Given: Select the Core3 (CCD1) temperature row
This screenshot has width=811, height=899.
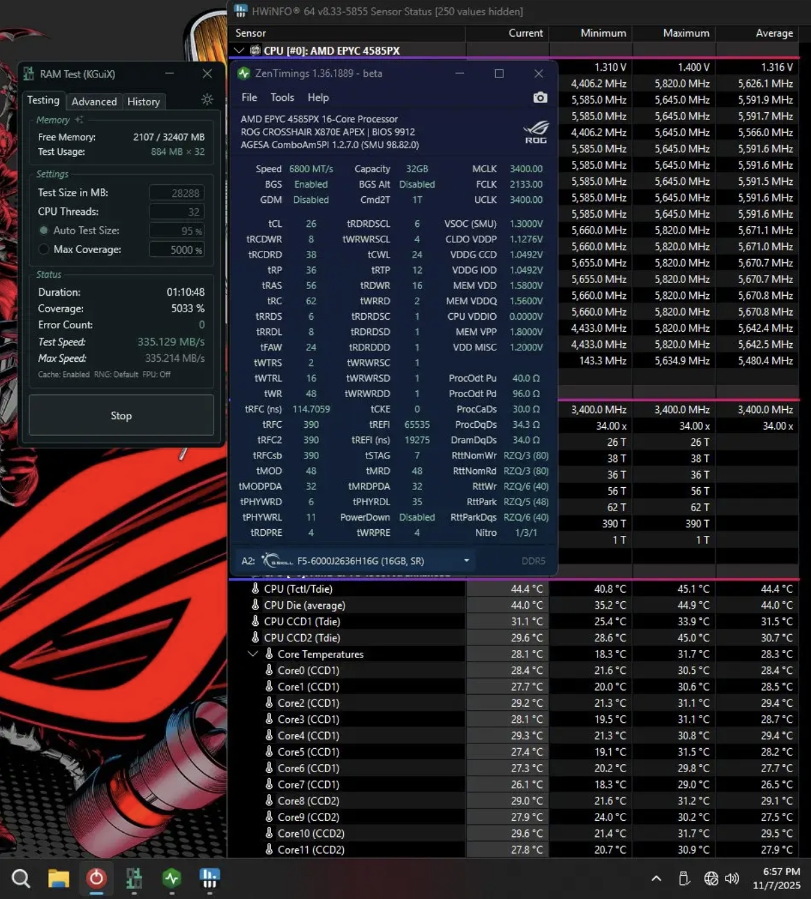Looking at the screenshot, I should [x=514, y=719].
